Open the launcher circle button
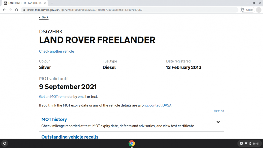The image size is (263, 148). (5, 144)
